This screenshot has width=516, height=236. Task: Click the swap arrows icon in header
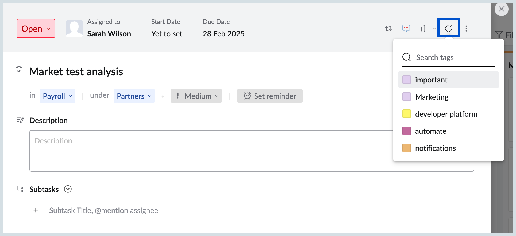tap(388, 28)
